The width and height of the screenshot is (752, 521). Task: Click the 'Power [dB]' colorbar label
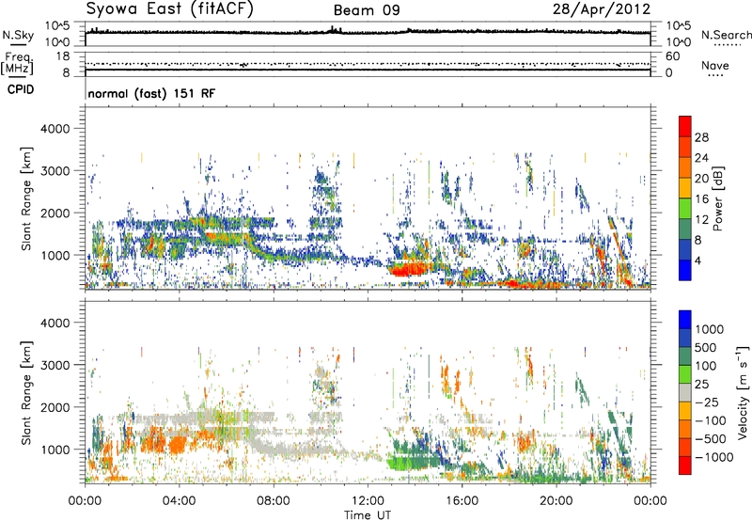coord(717,198)
